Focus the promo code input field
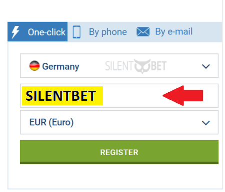225x192 pixels. [119, 96]
